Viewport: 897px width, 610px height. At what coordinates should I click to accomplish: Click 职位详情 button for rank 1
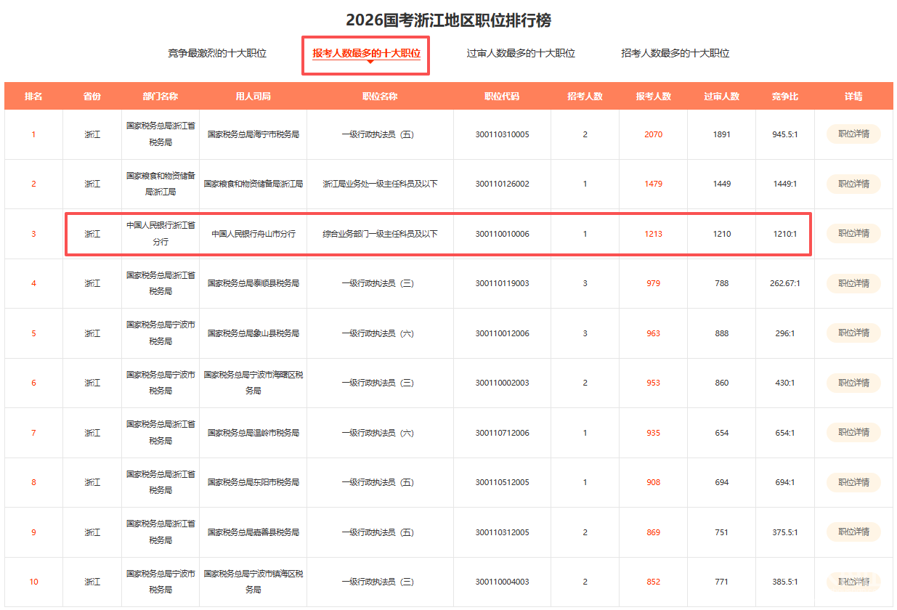pyautogui.click(x=853, y=134)
